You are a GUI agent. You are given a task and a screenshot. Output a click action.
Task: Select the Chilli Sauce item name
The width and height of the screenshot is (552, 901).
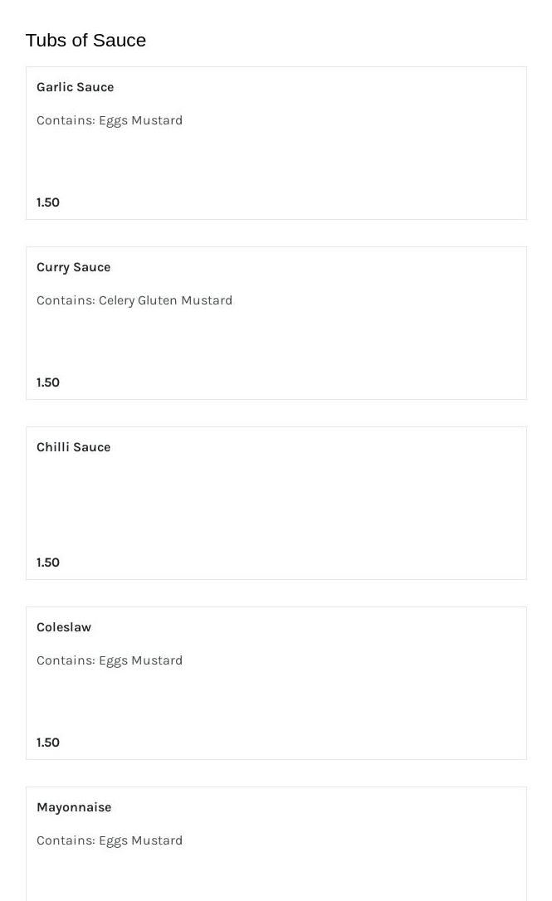(73, 447)
